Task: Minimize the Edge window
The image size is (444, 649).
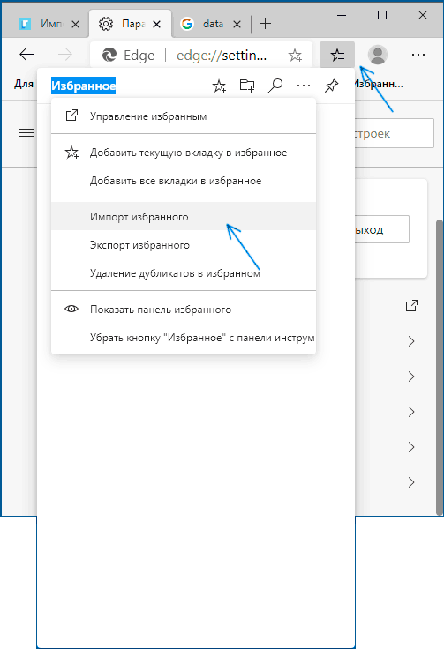Action: (x=342, y=15)
